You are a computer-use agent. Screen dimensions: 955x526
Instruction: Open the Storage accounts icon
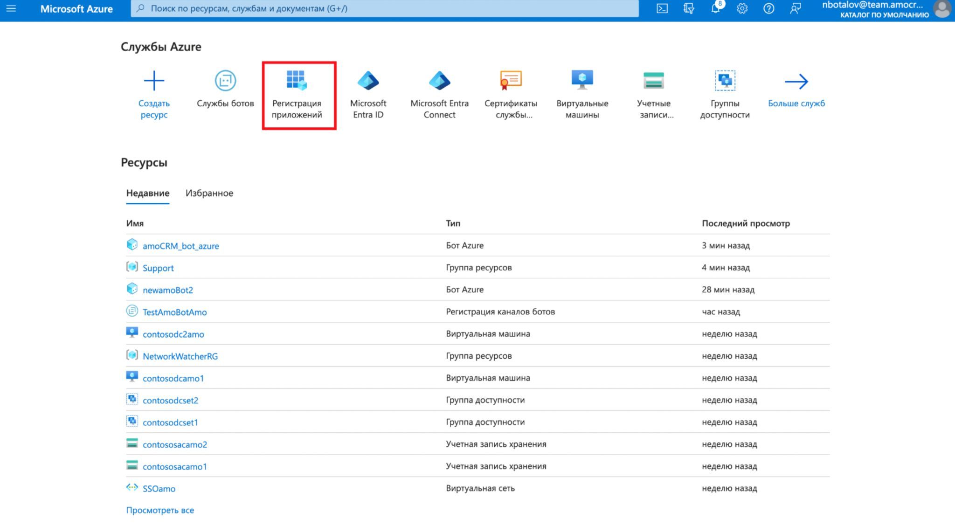(x=653, y=81)
